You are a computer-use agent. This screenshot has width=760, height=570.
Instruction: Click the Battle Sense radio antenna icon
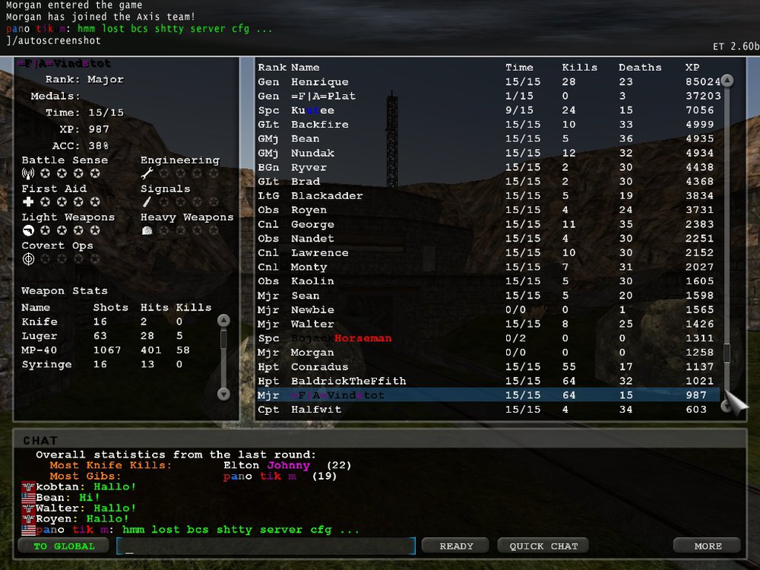[28, 173]
